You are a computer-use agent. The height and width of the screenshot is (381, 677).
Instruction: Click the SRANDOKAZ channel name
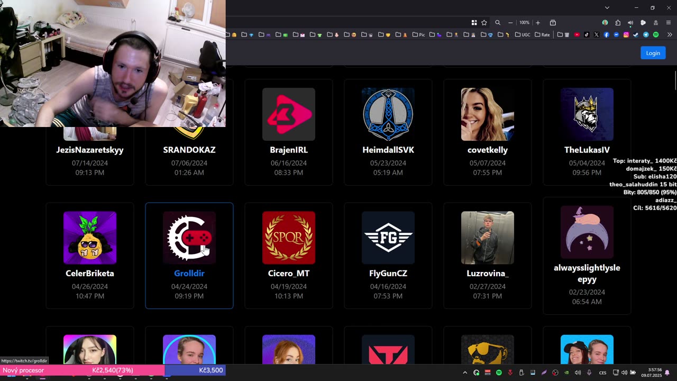coord(189,150)
